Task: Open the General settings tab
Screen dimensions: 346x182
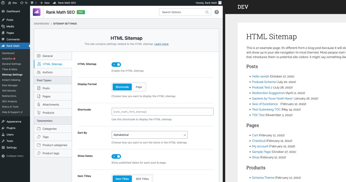Action: click(x=53, y=56)
